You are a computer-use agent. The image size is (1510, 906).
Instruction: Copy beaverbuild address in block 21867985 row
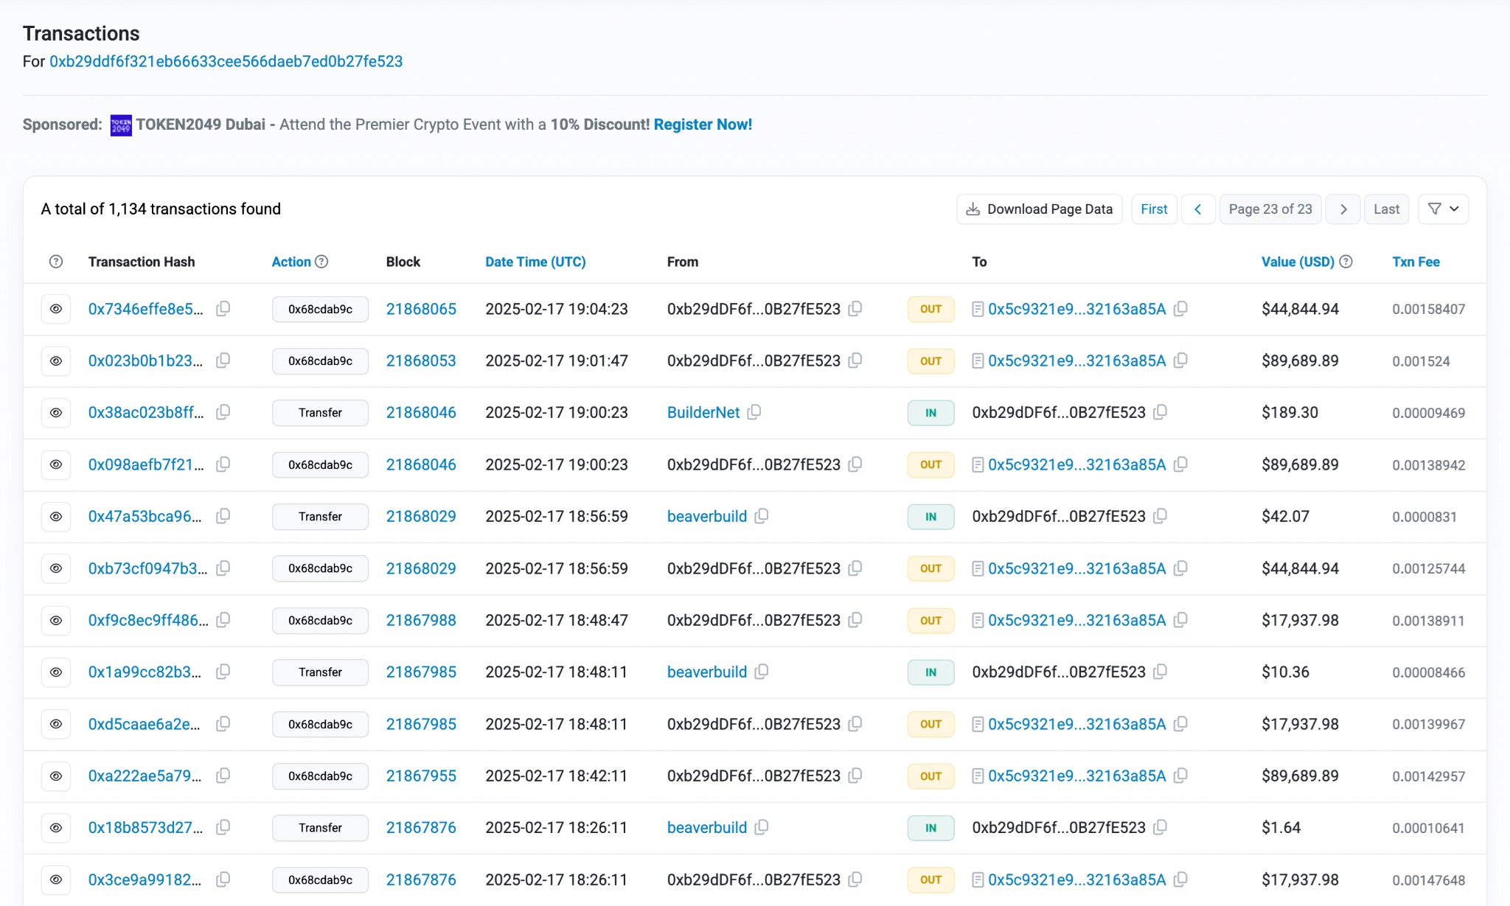(762, 672)
